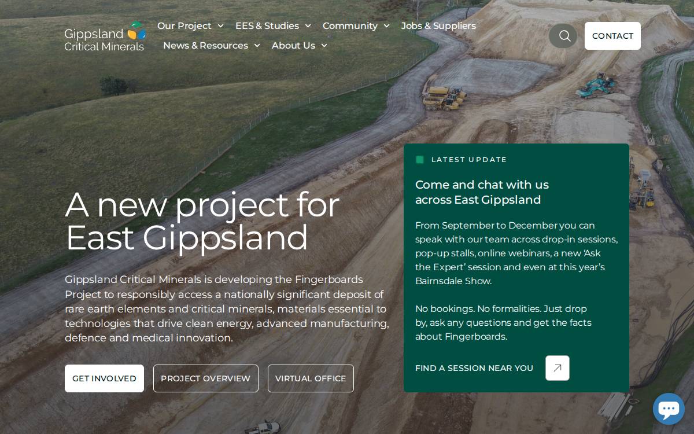694x434 pixels.
Task: Open the EES & Studies menu item
Action: 267,26
